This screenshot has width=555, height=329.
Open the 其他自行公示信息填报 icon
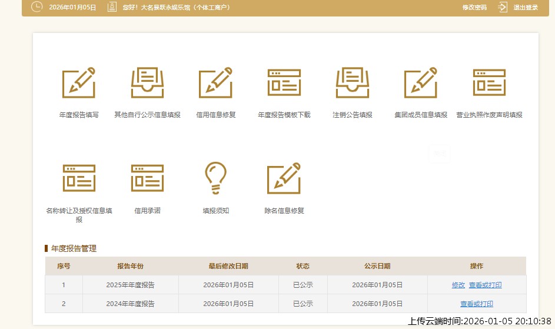[x=147, y=82]
